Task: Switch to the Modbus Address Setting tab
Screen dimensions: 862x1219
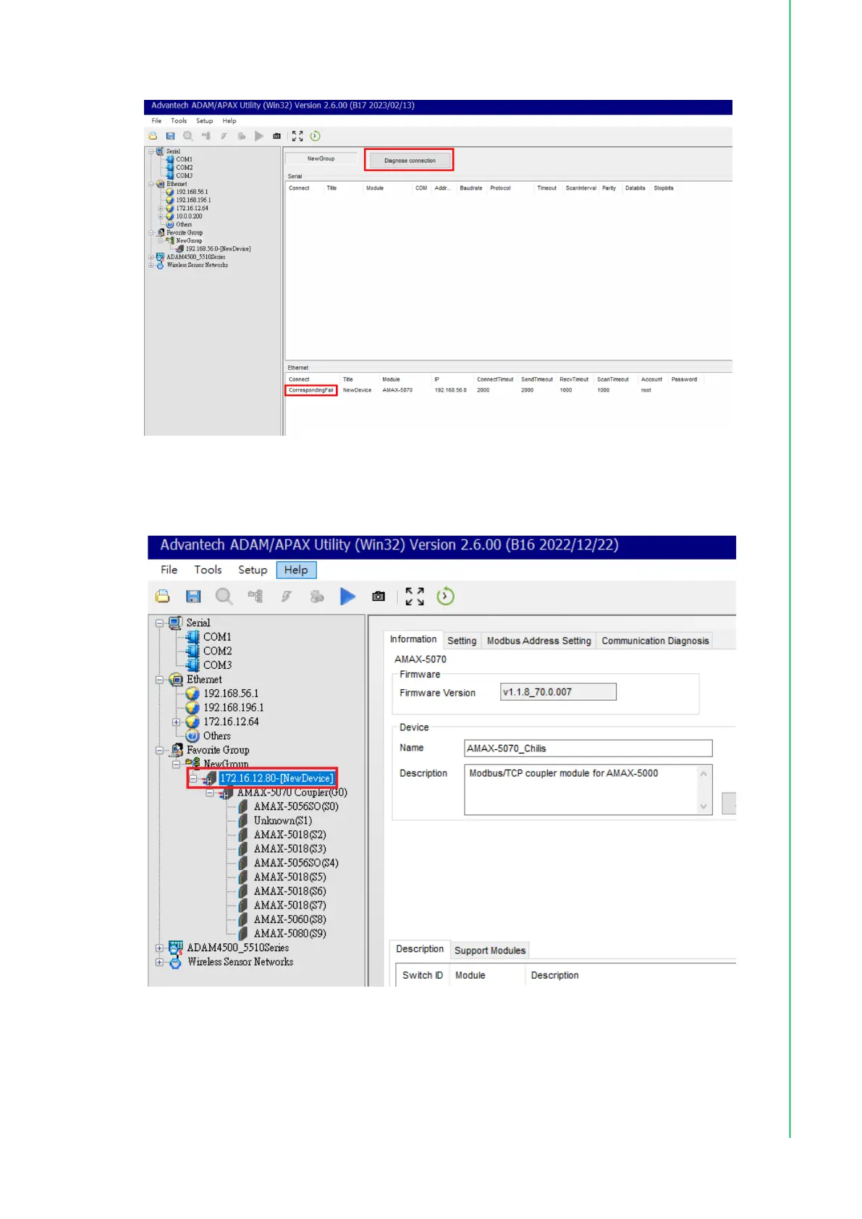Action: click(x=538, y=641)
